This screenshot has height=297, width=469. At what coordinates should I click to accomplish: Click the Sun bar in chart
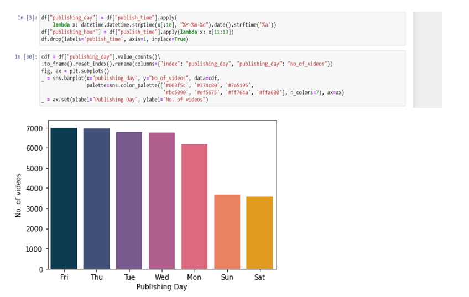click(227, 232)
